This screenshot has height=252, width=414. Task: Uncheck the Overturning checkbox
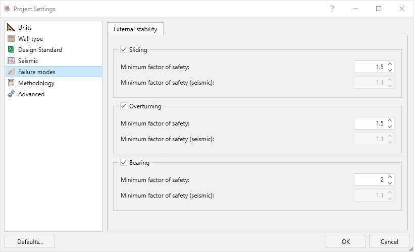(x=124, y=106)
